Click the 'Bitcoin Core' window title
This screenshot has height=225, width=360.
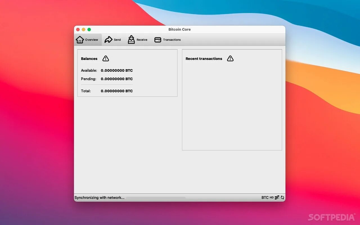[x=179, y=29]
